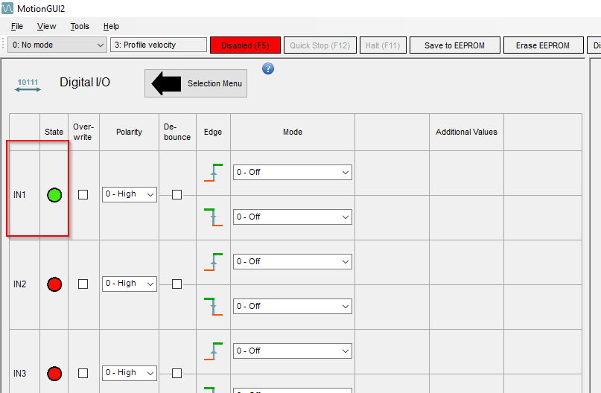Click the Mode column header
The width and height of the screenshot is (601, 393).
point(293,132)
